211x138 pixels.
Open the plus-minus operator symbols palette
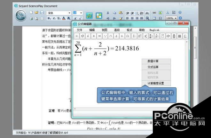point(94,36)
